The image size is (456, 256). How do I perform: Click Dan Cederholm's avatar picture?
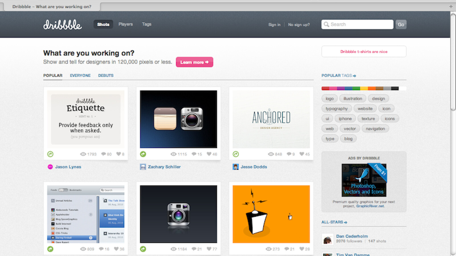(327, 239)
